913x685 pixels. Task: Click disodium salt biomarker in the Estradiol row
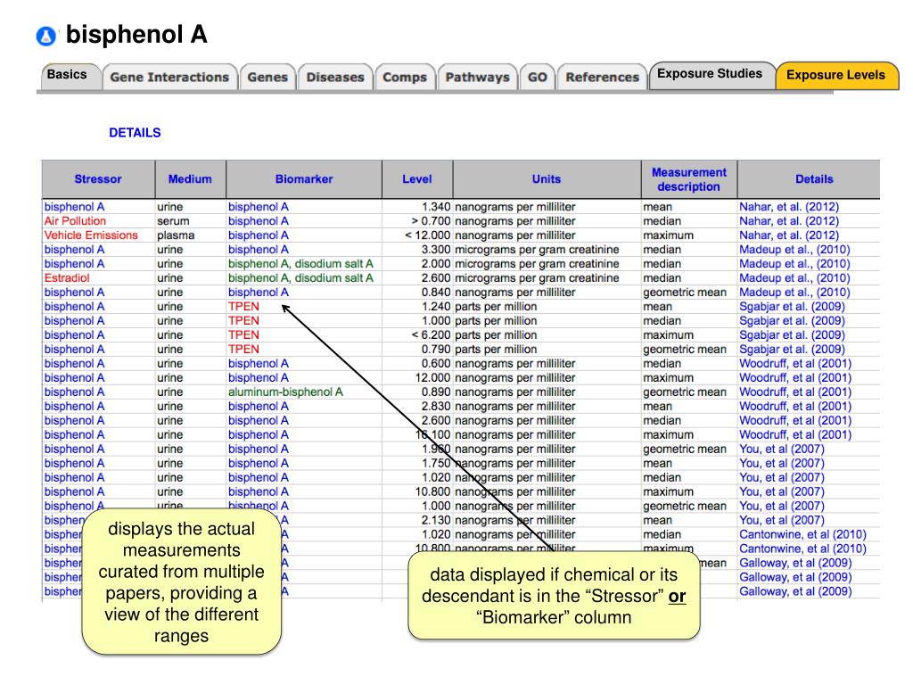point(300,278)
